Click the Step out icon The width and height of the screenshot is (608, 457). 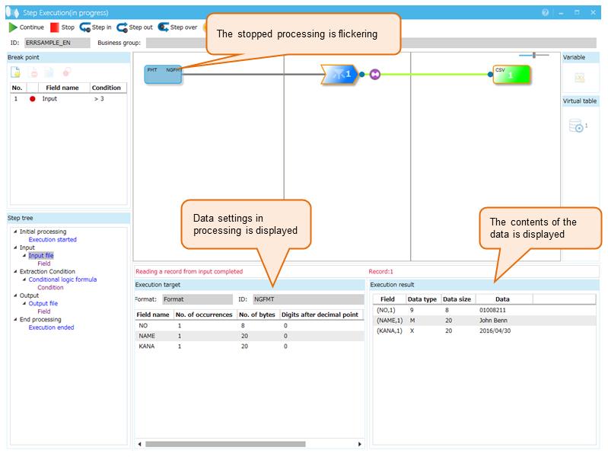click(122, 27)
